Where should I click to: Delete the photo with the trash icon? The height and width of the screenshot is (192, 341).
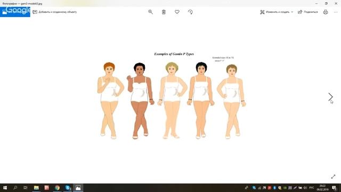[x=164, y=12]
